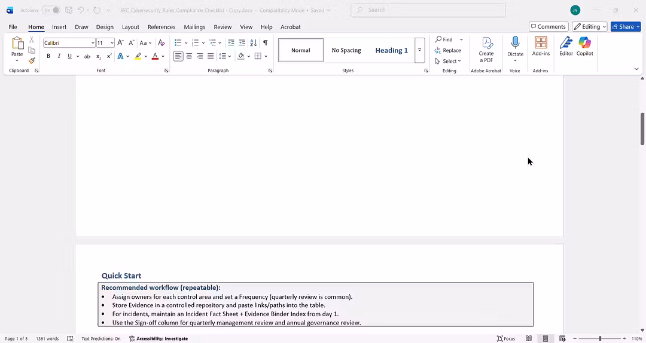
Task: Collapse the ribbon with chevron
Action: pyautogui.click(x=636, y=69)
